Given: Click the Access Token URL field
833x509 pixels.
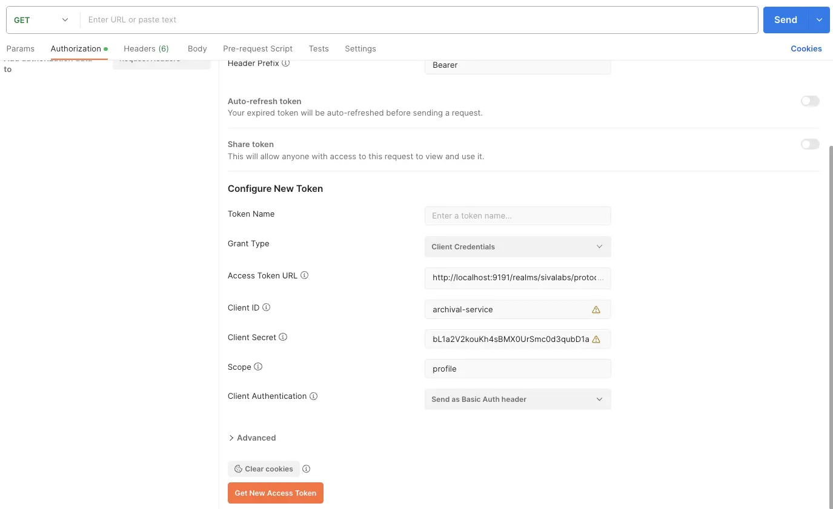Looking at the screenshot, I should click(x=518, y=278).
